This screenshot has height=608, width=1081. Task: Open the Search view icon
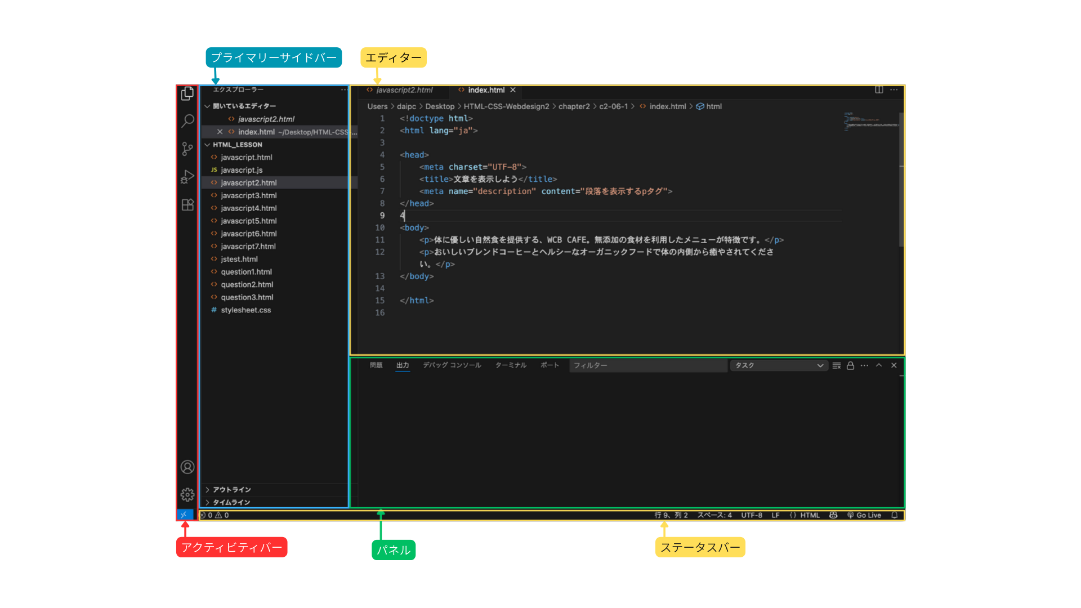click(x=187, y=120)
